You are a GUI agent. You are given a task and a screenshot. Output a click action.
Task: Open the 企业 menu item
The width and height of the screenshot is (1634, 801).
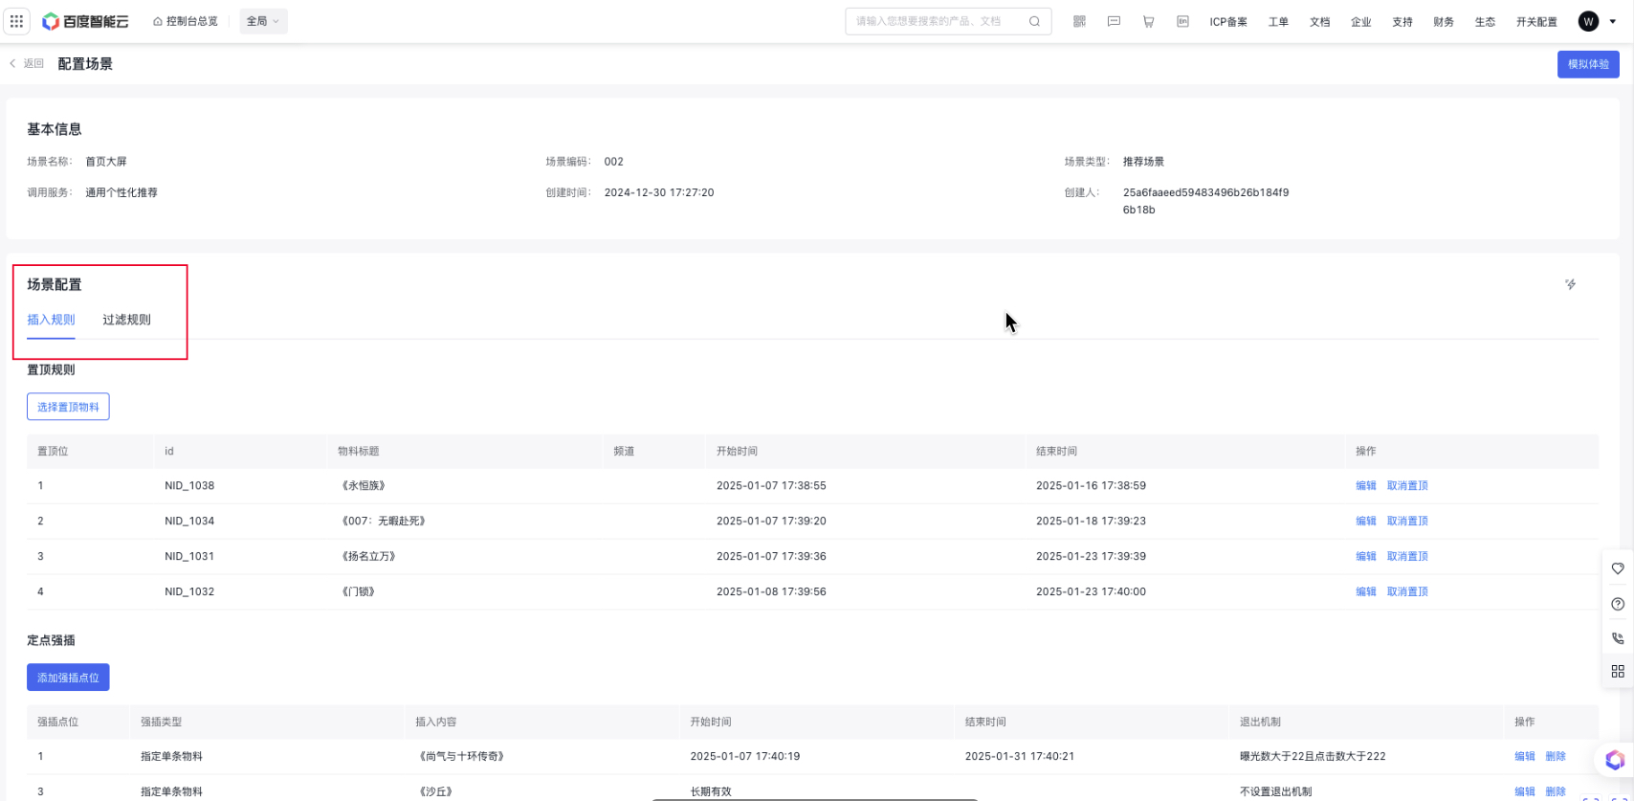pyautogui.click(x=1360, y=22)
